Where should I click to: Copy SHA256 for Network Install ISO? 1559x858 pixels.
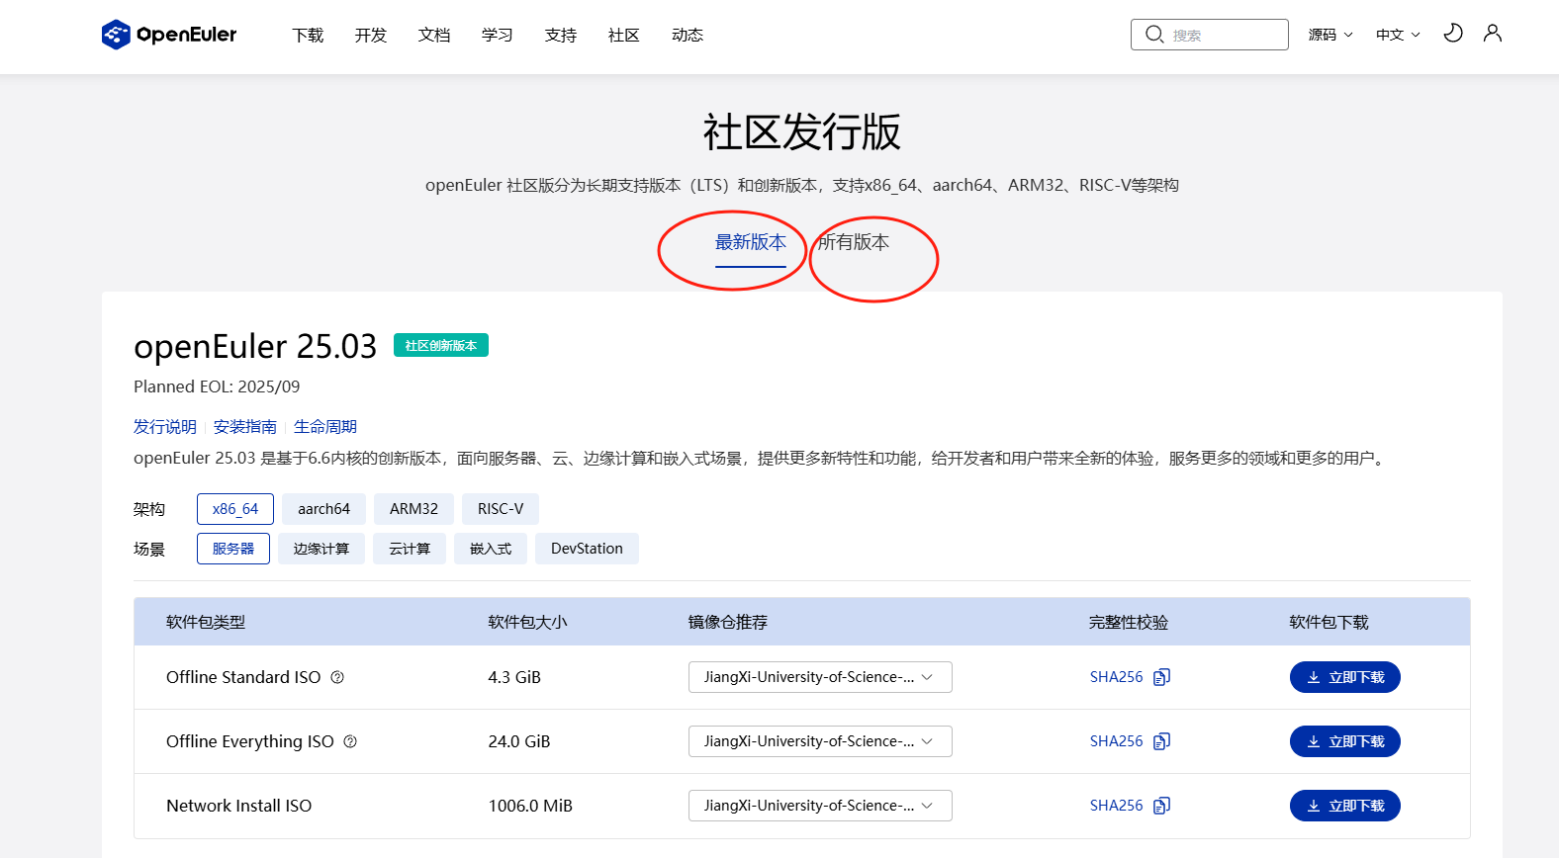pos(1162,806)
